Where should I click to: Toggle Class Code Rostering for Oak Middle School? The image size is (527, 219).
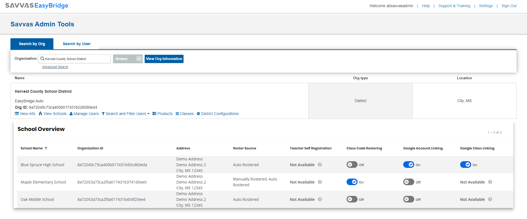click(x=352, y=199)
